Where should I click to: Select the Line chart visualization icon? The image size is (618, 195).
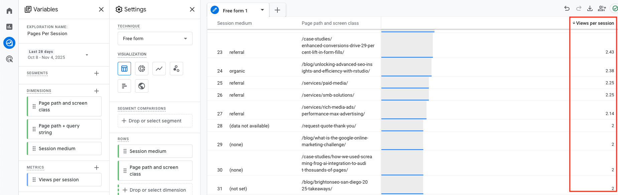pos(159,69)
